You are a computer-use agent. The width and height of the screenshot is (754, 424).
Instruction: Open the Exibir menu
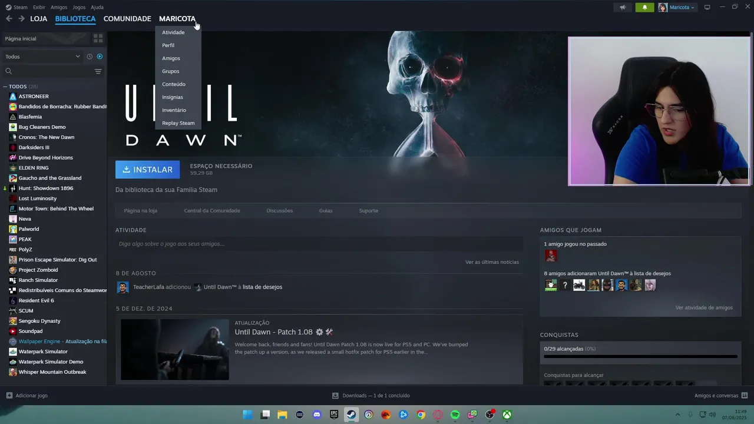39,7
